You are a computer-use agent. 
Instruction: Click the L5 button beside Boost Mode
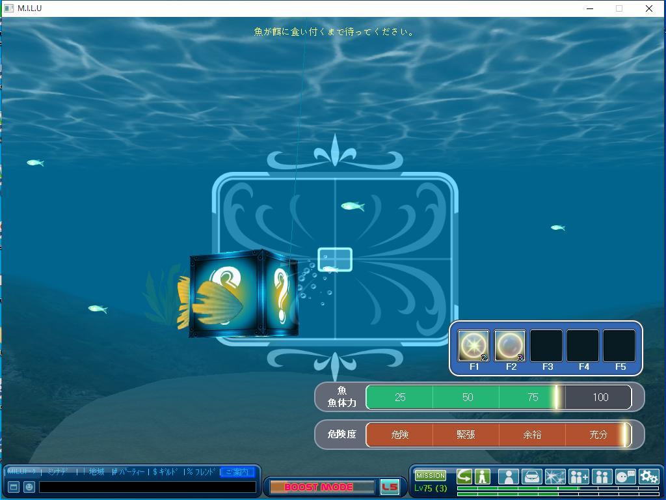pyautogui.click(x=390, y=487)
